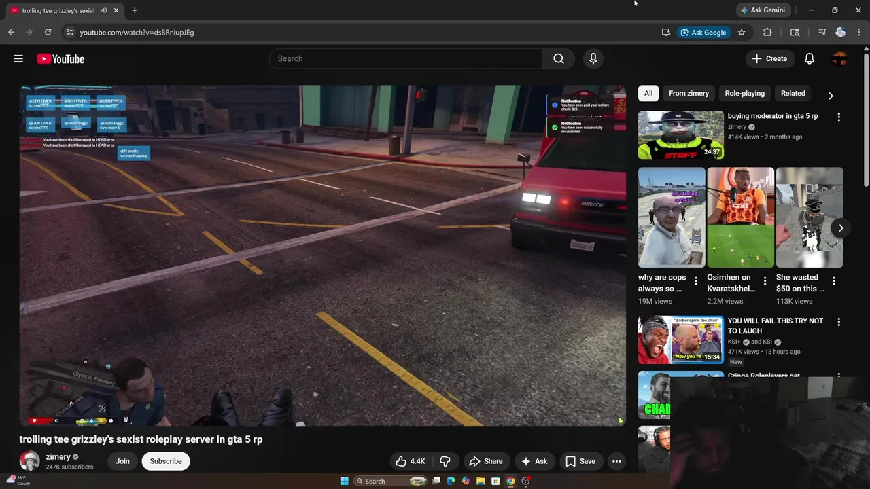The width and height of the screenshot is (870, 489).
Task: Open Microsoft Store from taskbar
Action: (x=495, y=481)
